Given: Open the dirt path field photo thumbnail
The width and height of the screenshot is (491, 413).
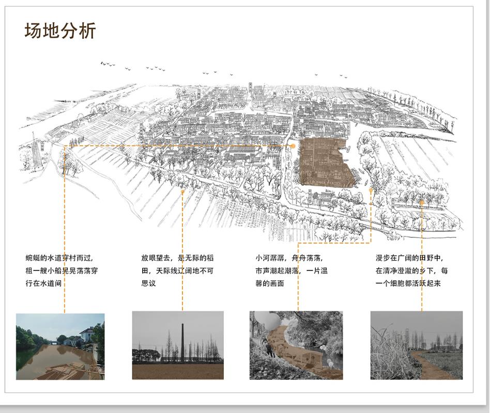Looking at the screenshot, I should coord(417,345).
